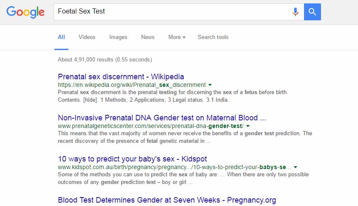Image resolution: width=358 pixels, height=206 pixels.
Task: Expand the arrow beside the Kidspot URL
Action: tap(295, 167)
